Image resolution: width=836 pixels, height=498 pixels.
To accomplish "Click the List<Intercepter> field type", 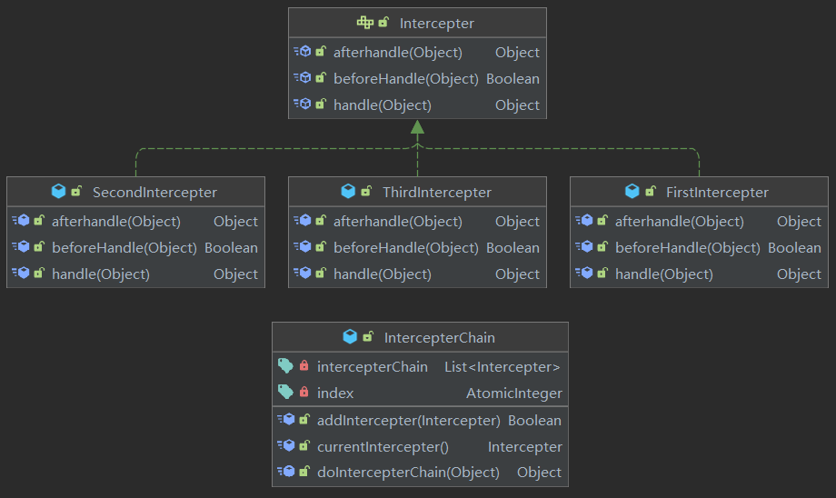I will pos(503,367).
